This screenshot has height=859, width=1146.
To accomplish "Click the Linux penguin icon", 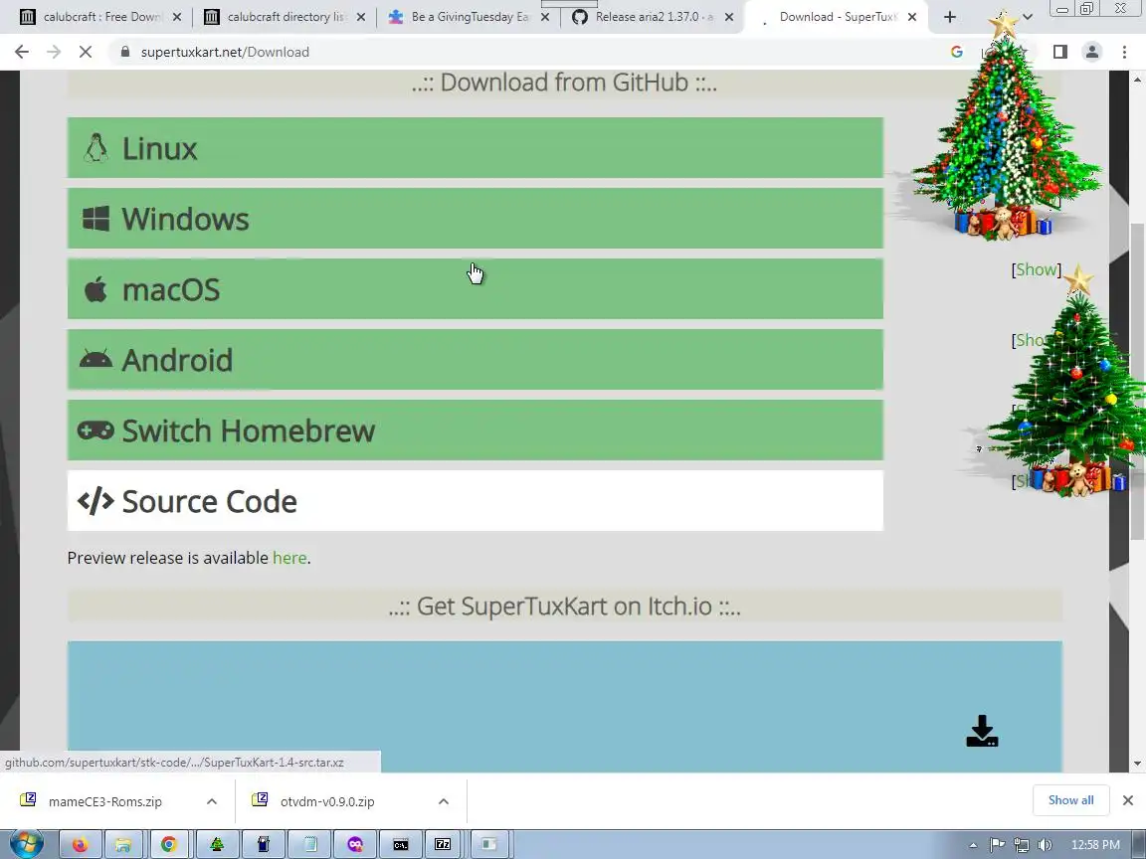I will 95,148.
